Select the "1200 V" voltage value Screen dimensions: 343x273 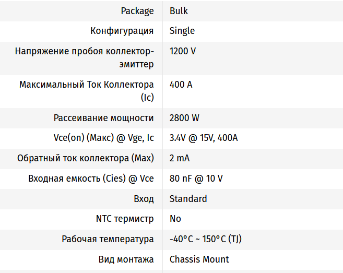[183, 51]
